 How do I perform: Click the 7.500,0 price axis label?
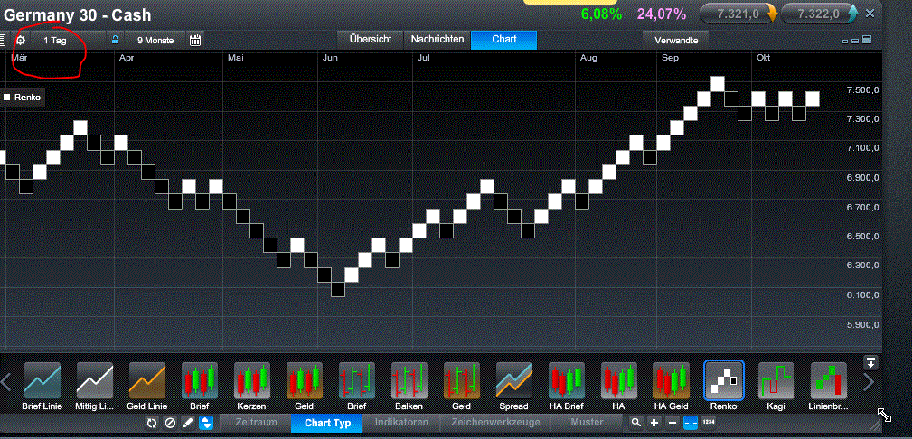862,89
